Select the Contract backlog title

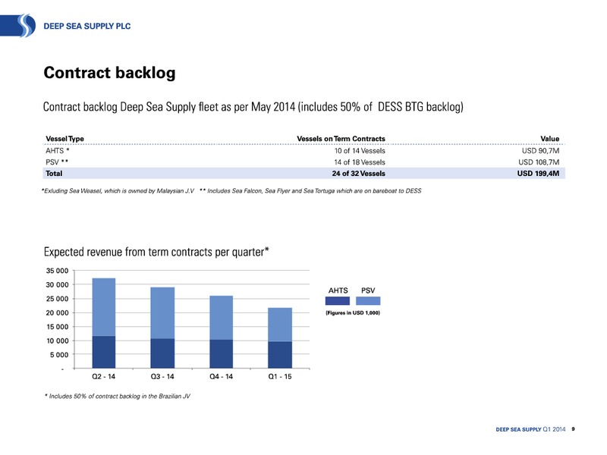point(109,73)
